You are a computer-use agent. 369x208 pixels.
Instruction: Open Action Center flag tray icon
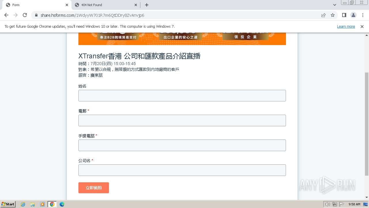tap(342, 204)
